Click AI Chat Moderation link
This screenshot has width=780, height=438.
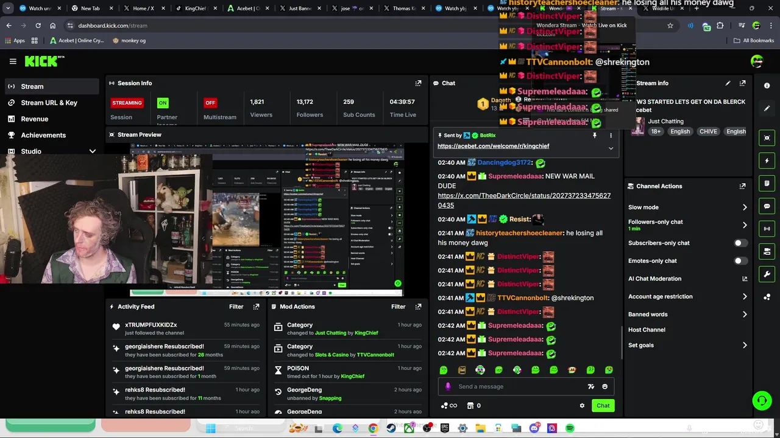(654, 279)
